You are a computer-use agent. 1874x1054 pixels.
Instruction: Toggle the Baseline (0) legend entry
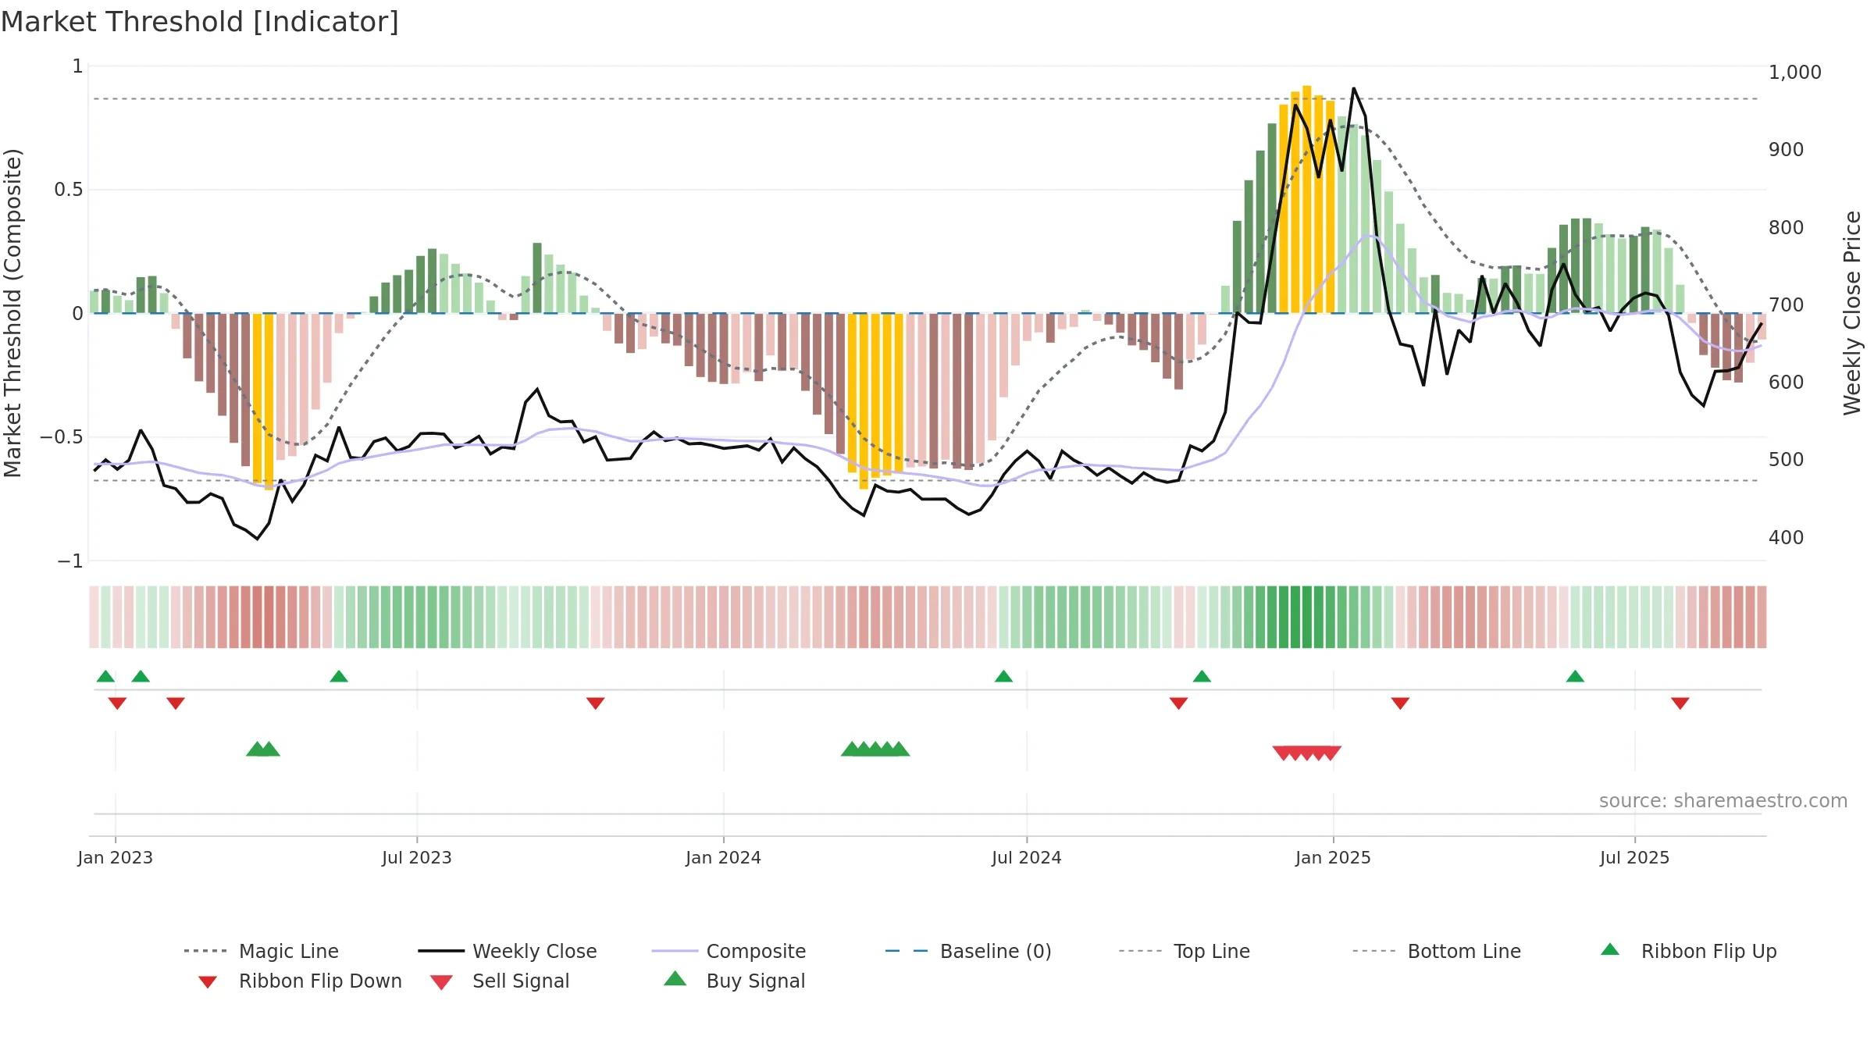(968, 951)
